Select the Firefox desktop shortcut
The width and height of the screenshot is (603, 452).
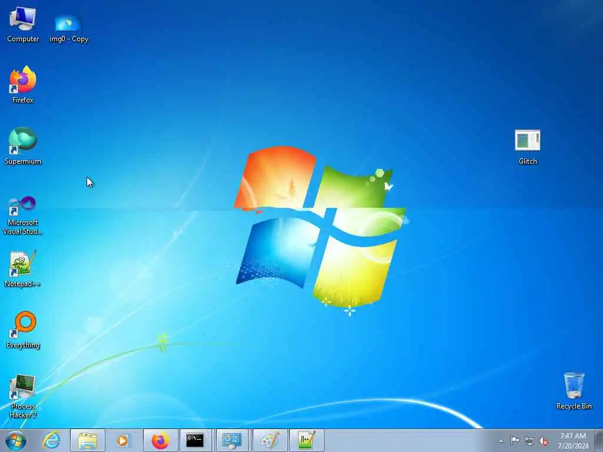[23, 85]
